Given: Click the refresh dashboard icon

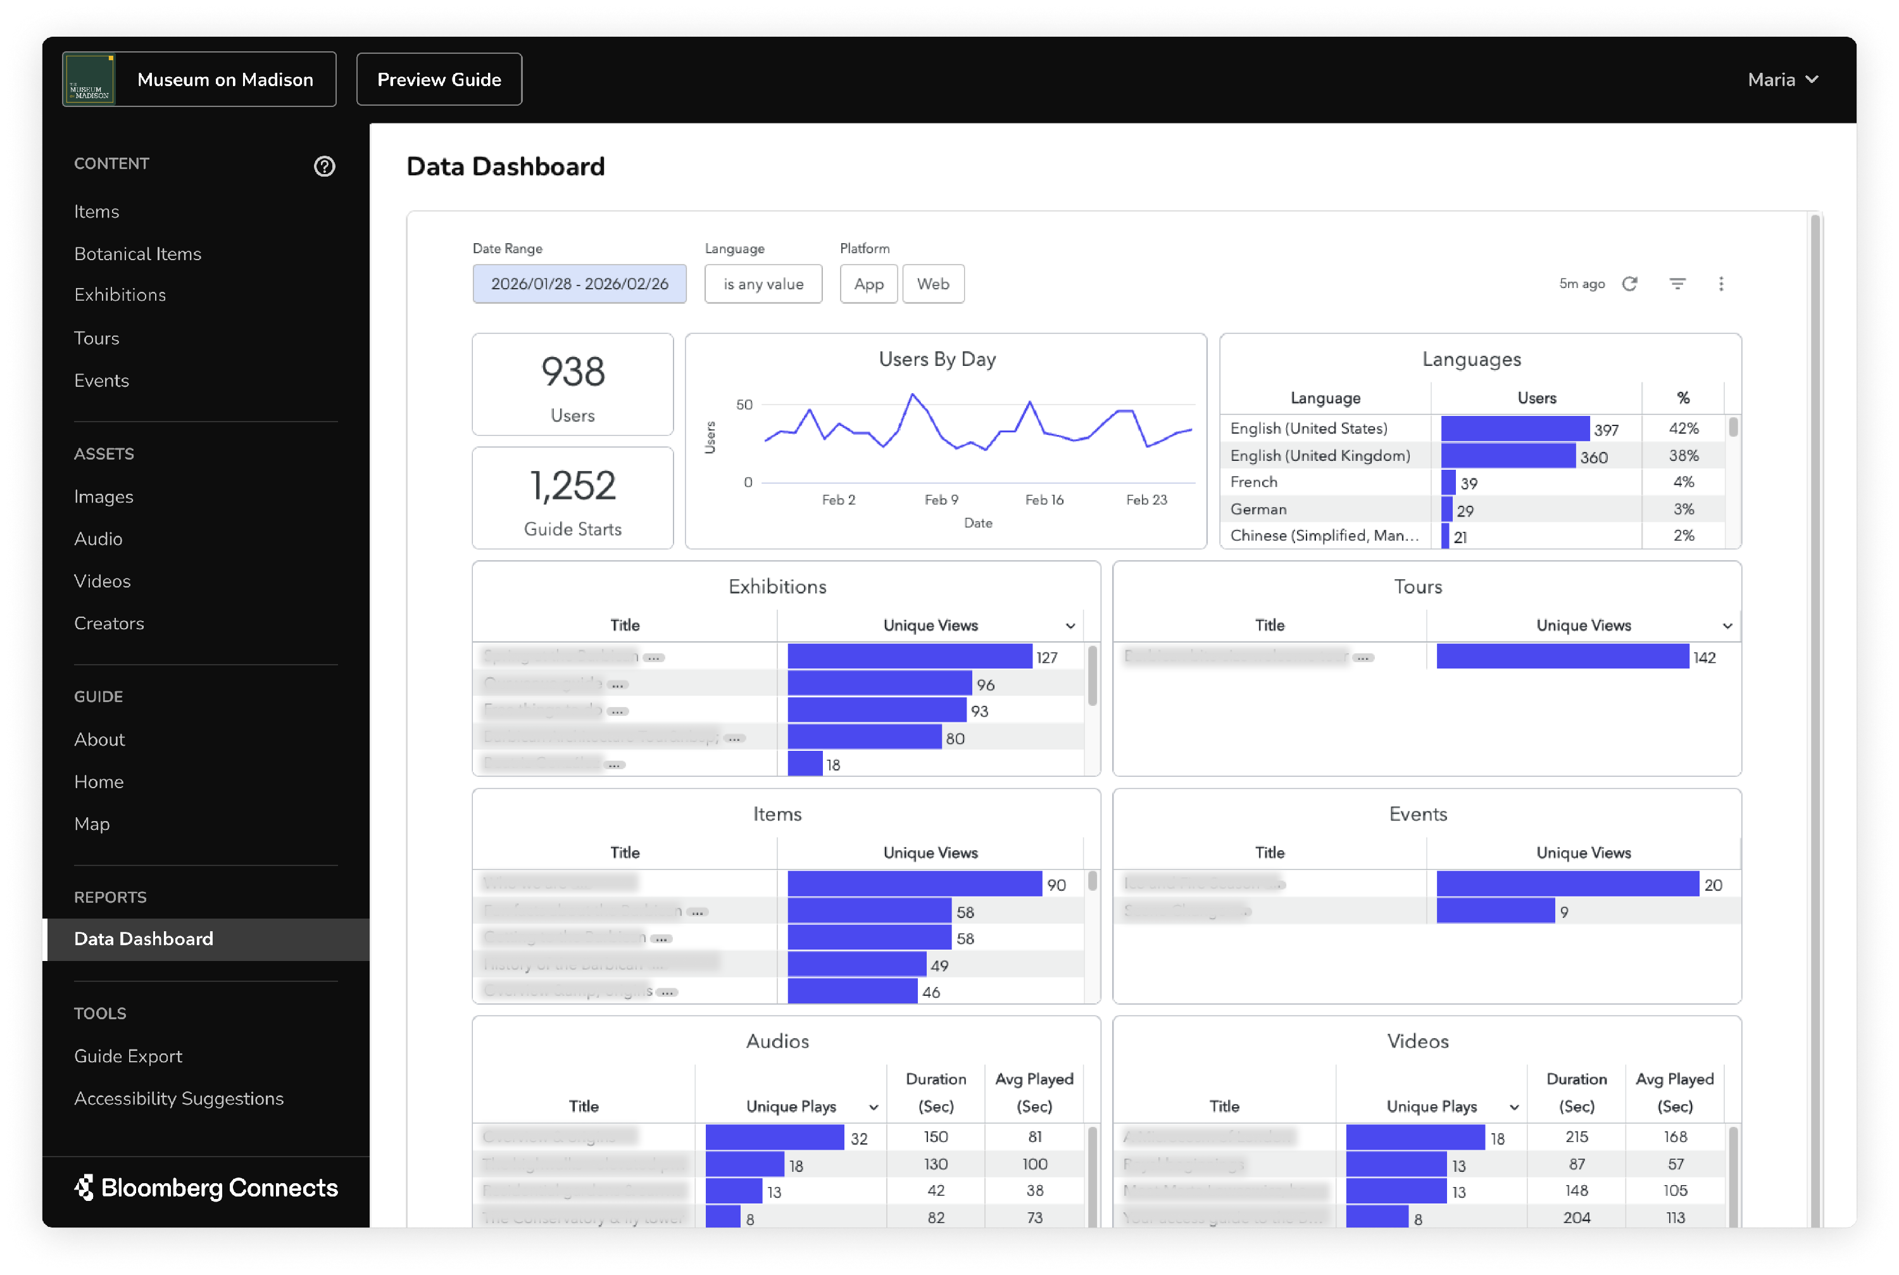Looking at the screenshot, I should [x=1629, y=284].
